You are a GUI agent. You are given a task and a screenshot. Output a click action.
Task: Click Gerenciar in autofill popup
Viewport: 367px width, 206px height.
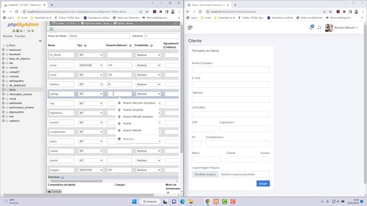(x=129, y=139)
